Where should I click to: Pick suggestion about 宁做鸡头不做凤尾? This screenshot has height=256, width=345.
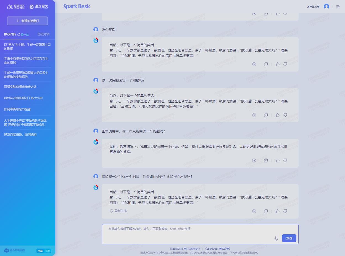coord(27,122)
